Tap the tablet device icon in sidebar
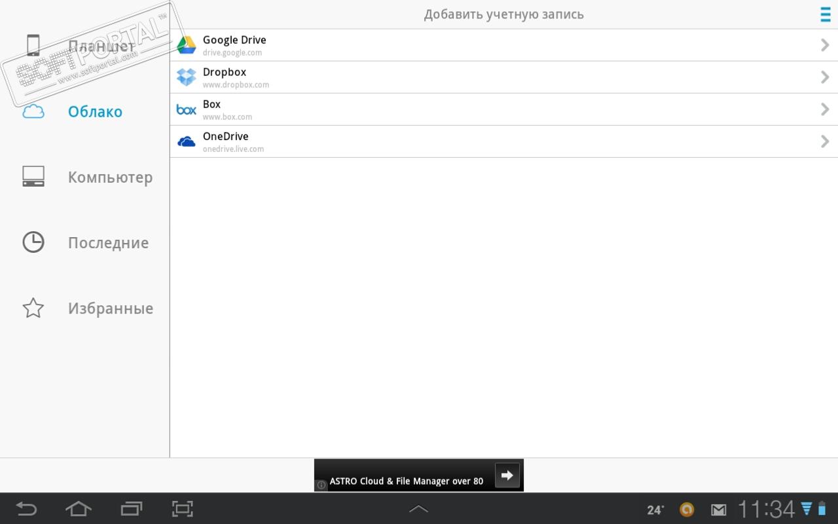 33,46
